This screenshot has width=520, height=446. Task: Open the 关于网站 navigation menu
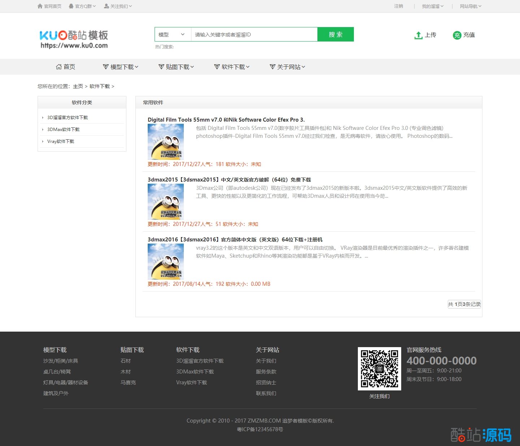(287, 67)
